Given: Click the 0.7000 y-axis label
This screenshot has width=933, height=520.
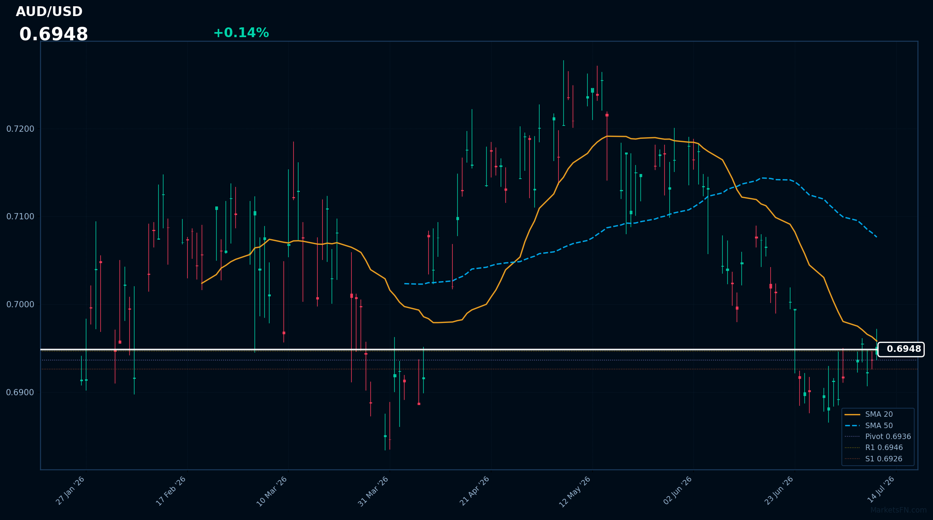Looking at the screenshot, I should pyautogui.click(x=20, y=305).
